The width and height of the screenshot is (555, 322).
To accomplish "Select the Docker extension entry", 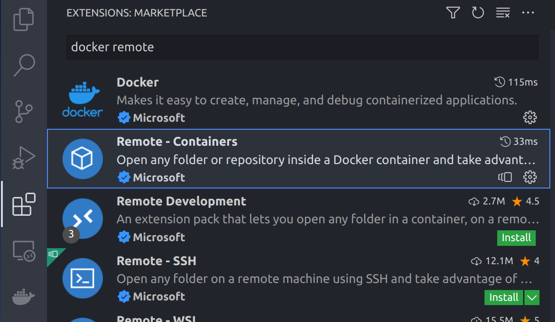I will point(301,100).
